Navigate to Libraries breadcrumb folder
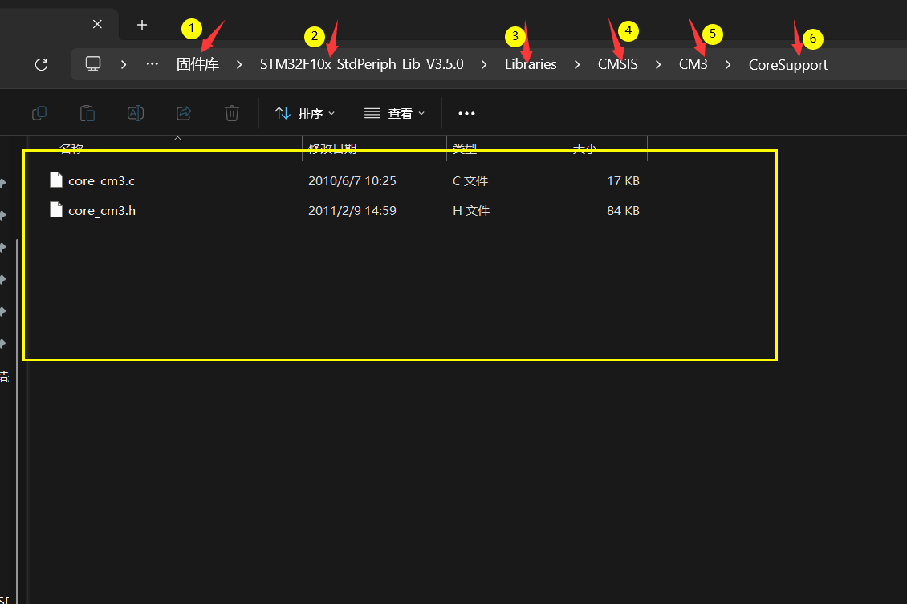Screen dimensions: 907x604 [x=531, y=64]
